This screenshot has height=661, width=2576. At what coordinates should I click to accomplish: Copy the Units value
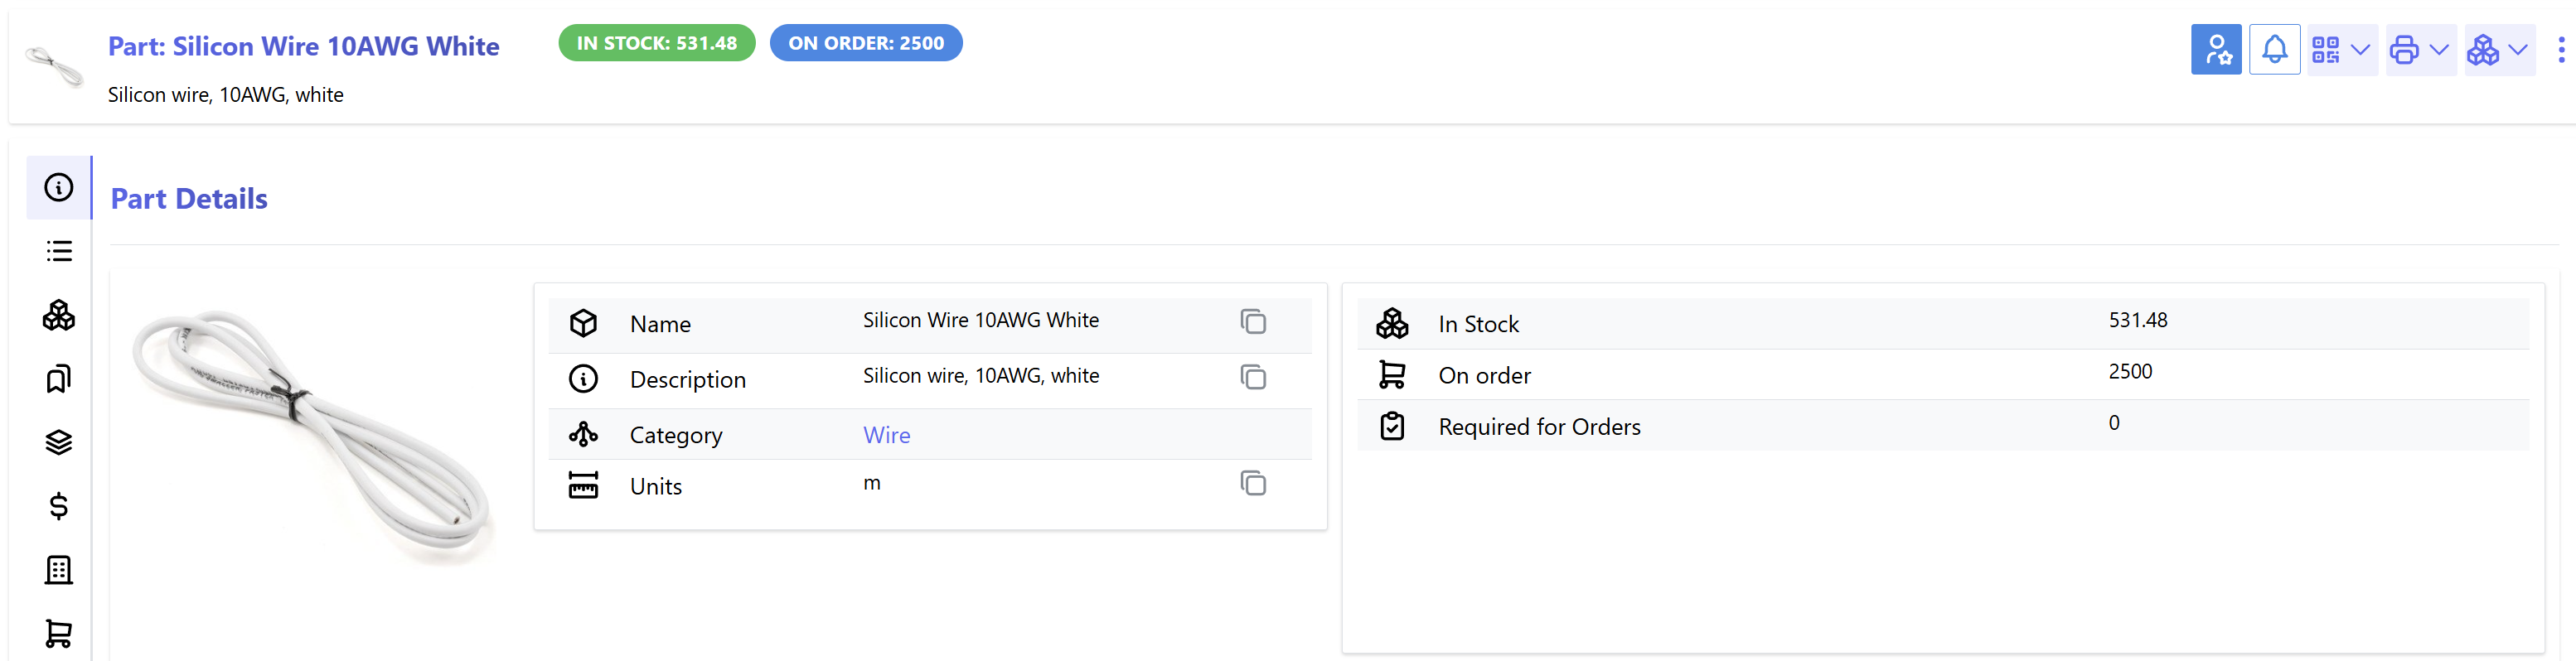click(x=1252, y=484)
